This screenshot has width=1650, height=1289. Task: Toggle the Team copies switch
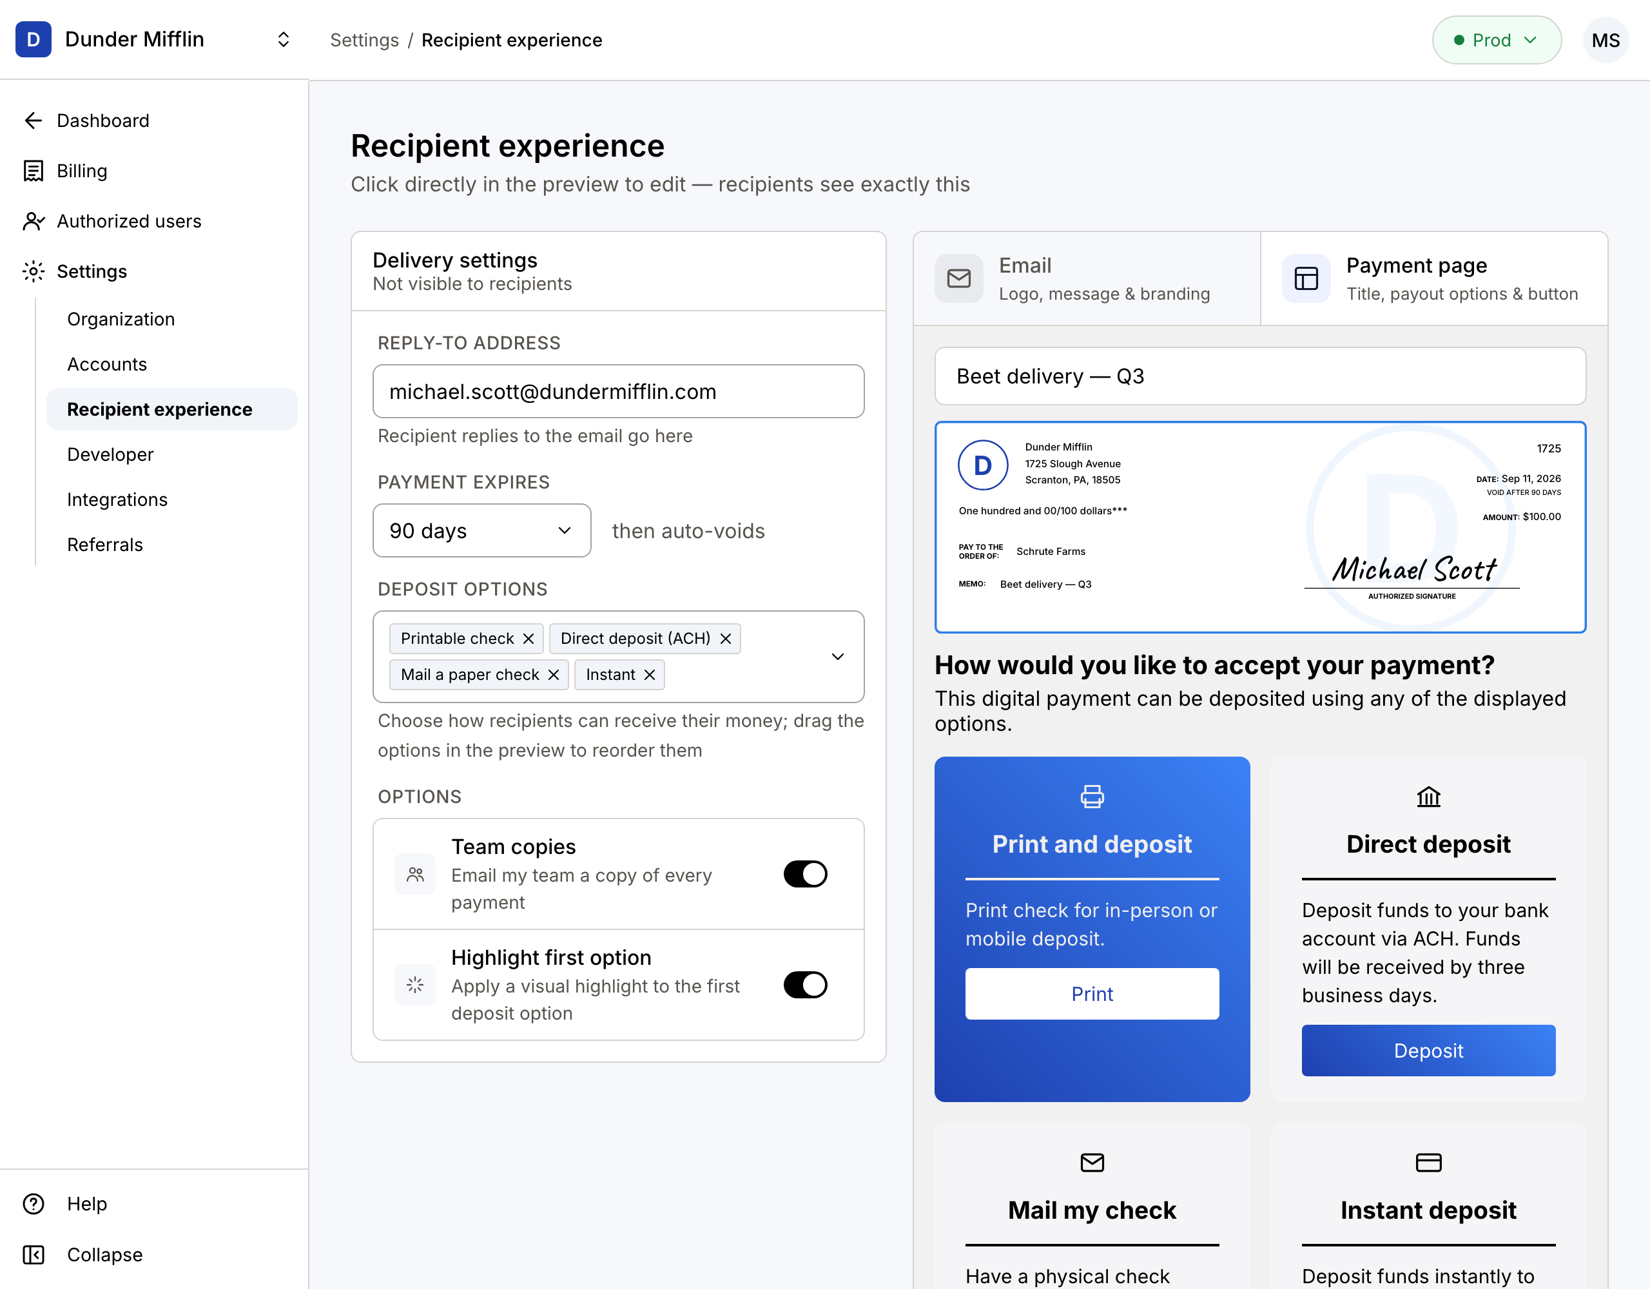(804, 874)
